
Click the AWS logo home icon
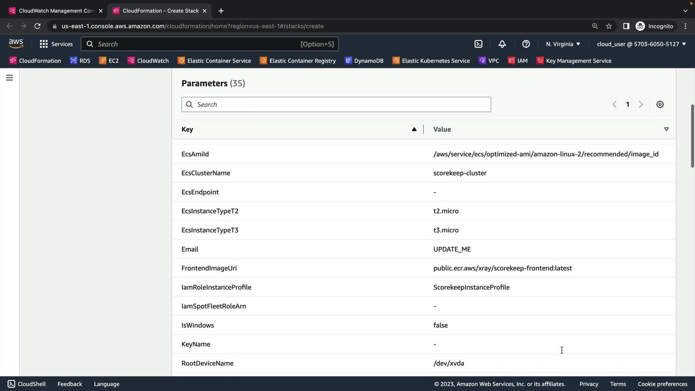pos(16,44)
